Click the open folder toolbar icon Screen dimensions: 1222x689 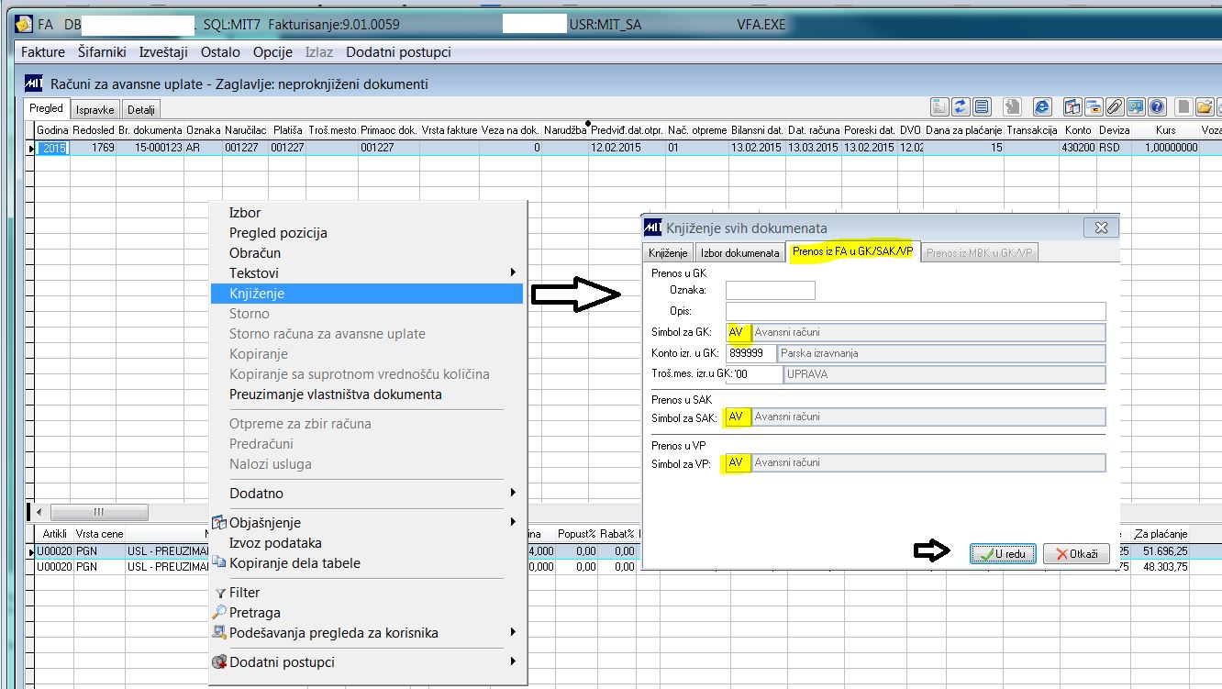pos(1205,106)
